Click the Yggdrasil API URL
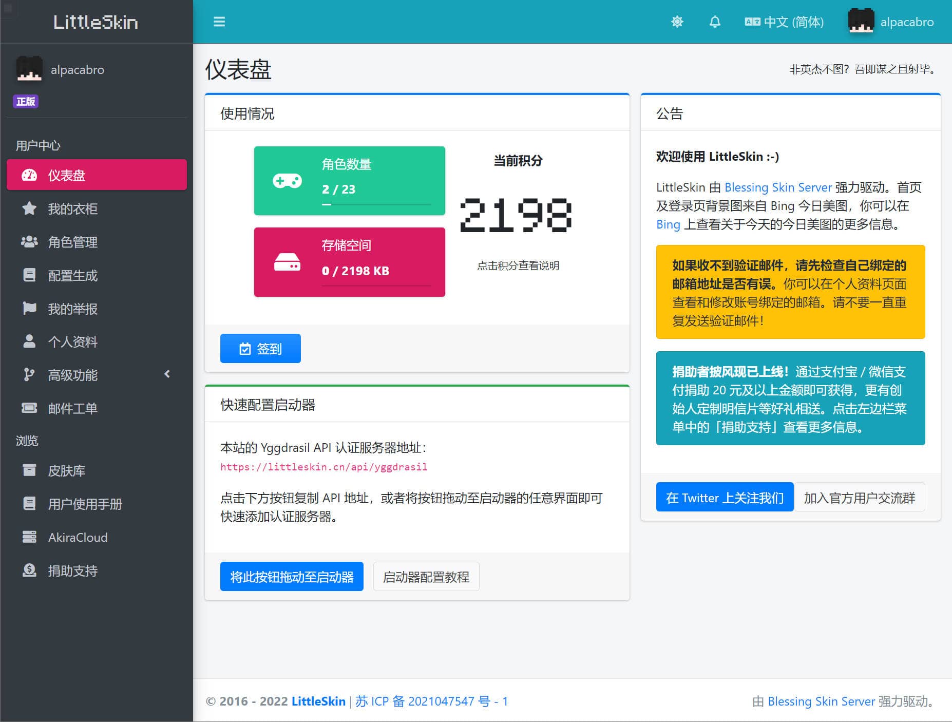Image resolution: width=952 pixels, height=722 pixels. click(x=323, y=467)
